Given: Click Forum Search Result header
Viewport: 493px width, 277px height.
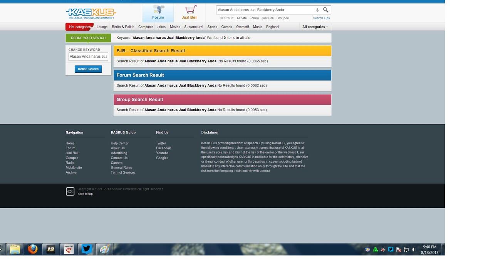Looking at the screenshot, I should click(222, 75).
